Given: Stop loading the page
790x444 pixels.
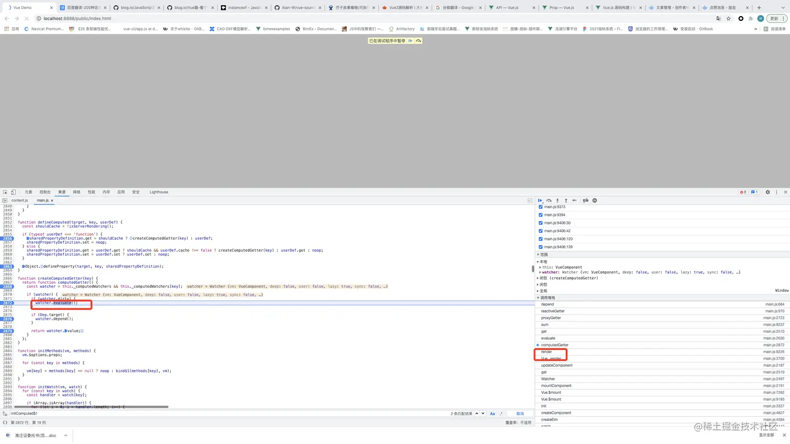Looking at the screenshot, I should click(x=26, y=18).
